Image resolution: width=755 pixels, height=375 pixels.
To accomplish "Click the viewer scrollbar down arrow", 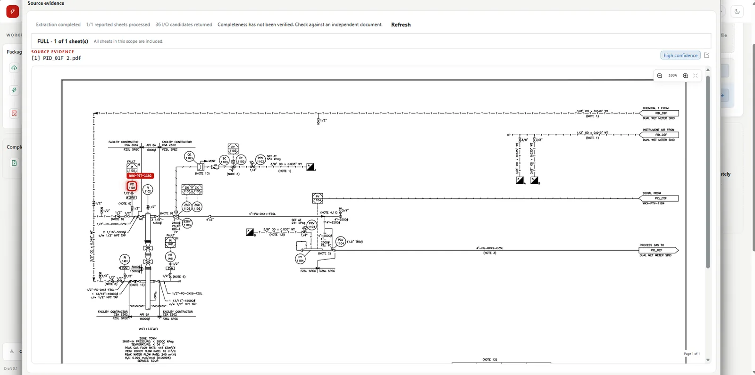I will (x=708, y=360).
